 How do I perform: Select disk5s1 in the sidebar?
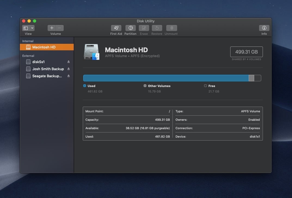point(47,62)
